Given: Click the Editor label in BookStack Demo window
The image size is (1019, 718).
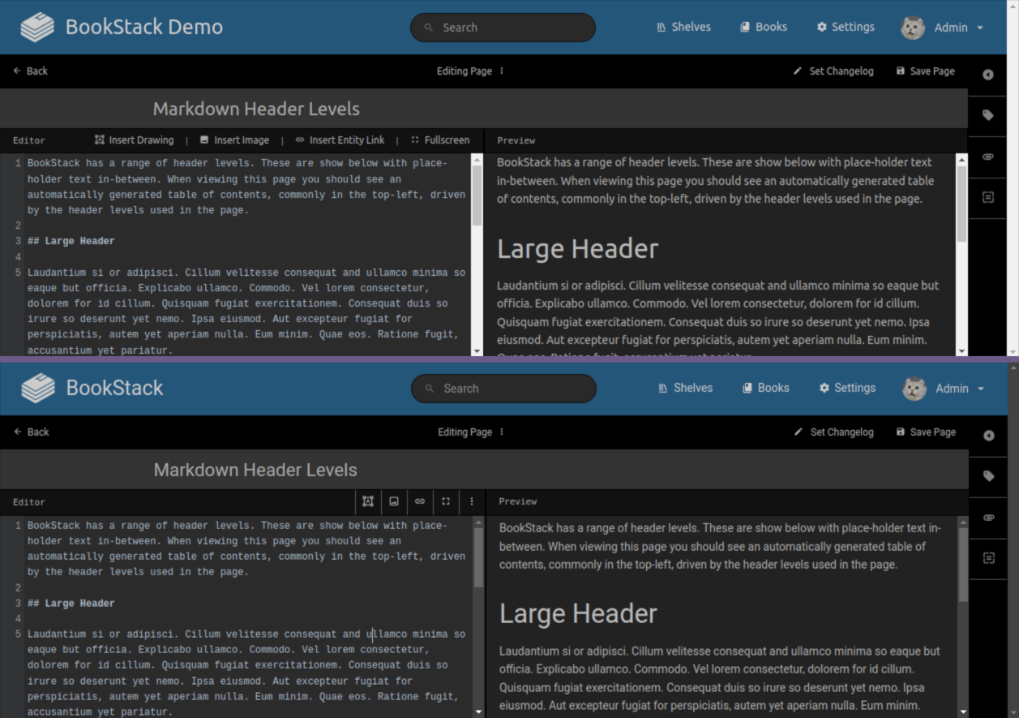Looking at the screenshot, I should click(29, 140).
